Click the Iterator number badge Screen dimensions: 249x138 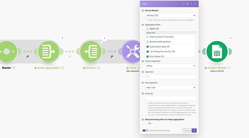click(98, 68)
